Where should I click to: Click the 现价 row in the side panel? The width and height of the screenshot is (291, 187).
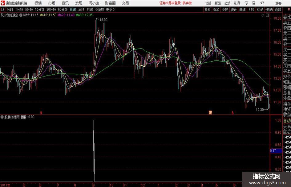click(287, 77)
